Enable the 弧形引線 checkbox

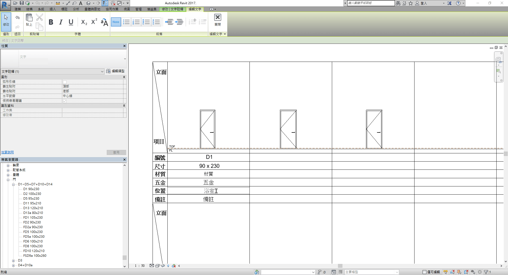(64, 81)
